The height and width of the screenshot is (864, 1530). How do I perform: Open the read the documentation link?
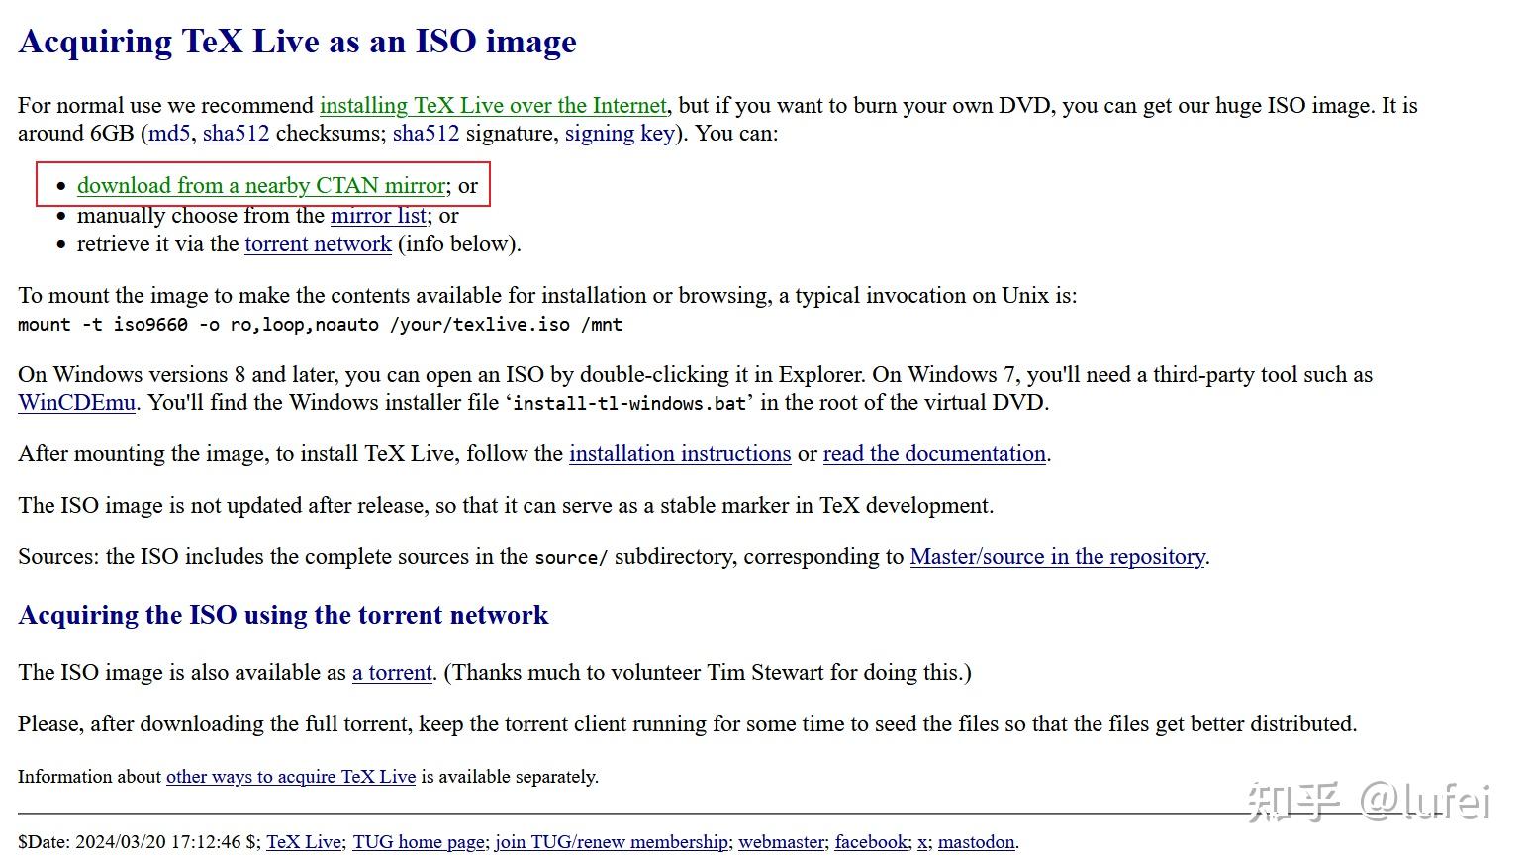click(934, 454)
